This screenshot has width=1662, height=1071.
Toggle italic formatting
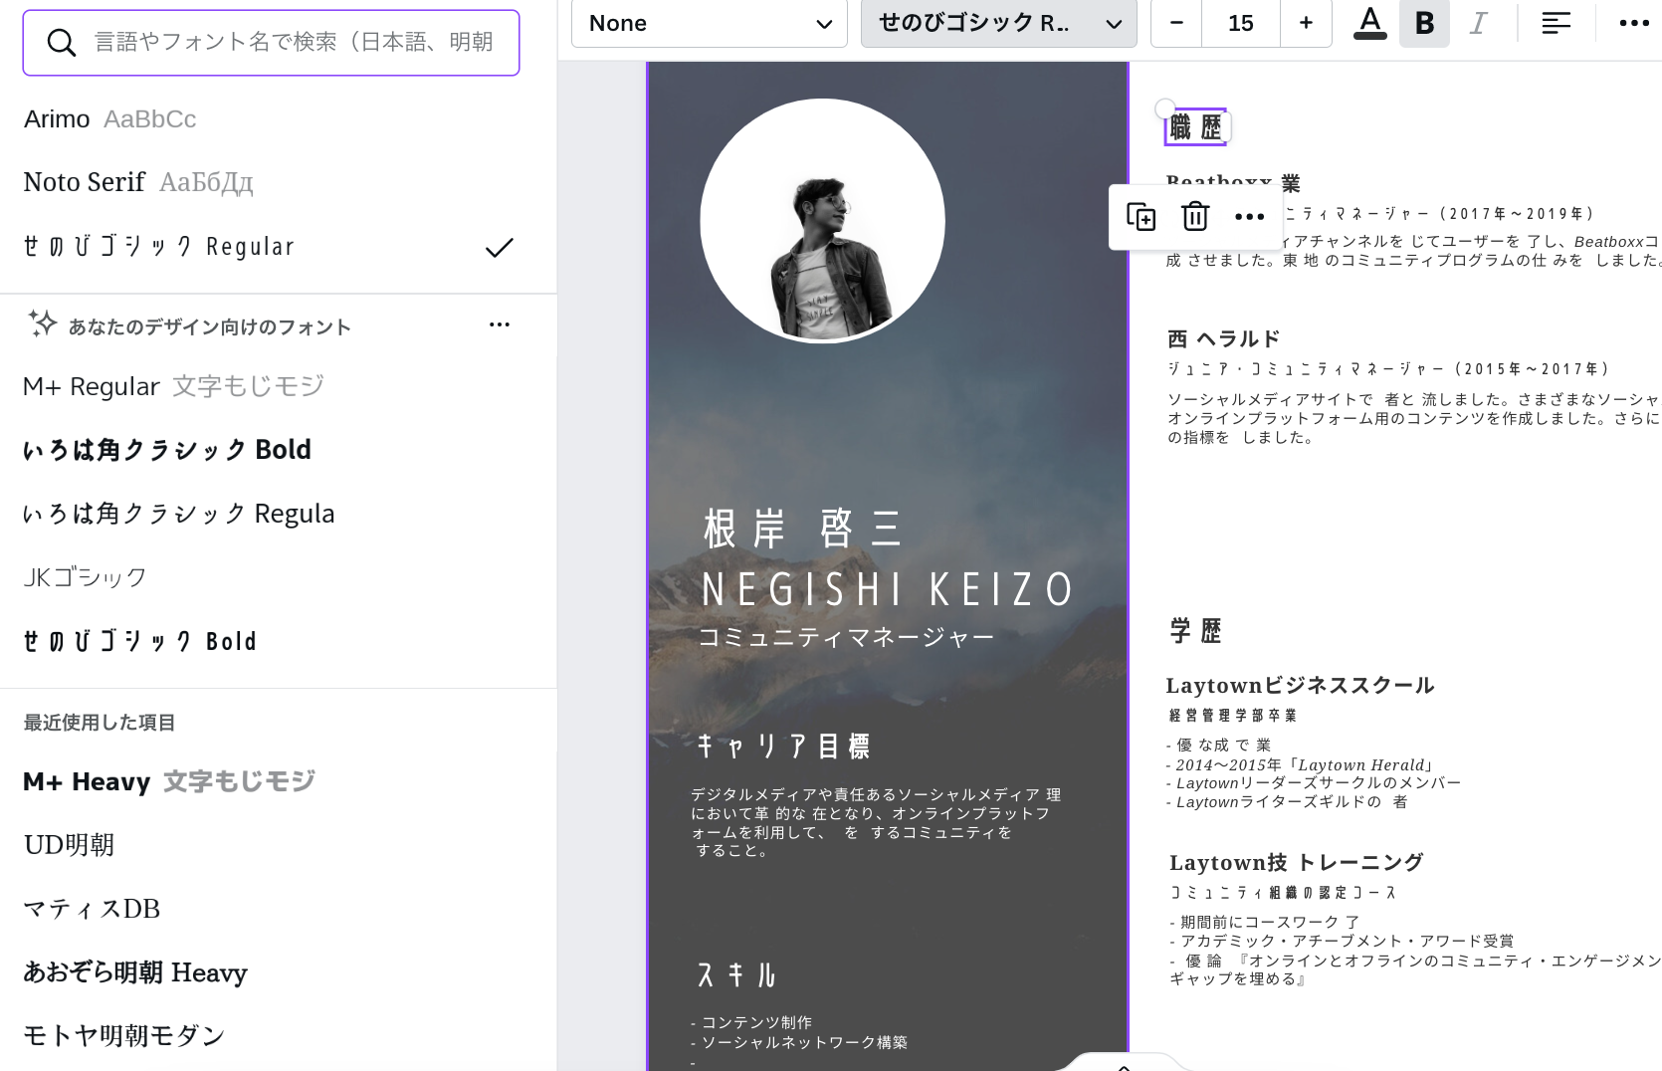tap(1479, 23)
